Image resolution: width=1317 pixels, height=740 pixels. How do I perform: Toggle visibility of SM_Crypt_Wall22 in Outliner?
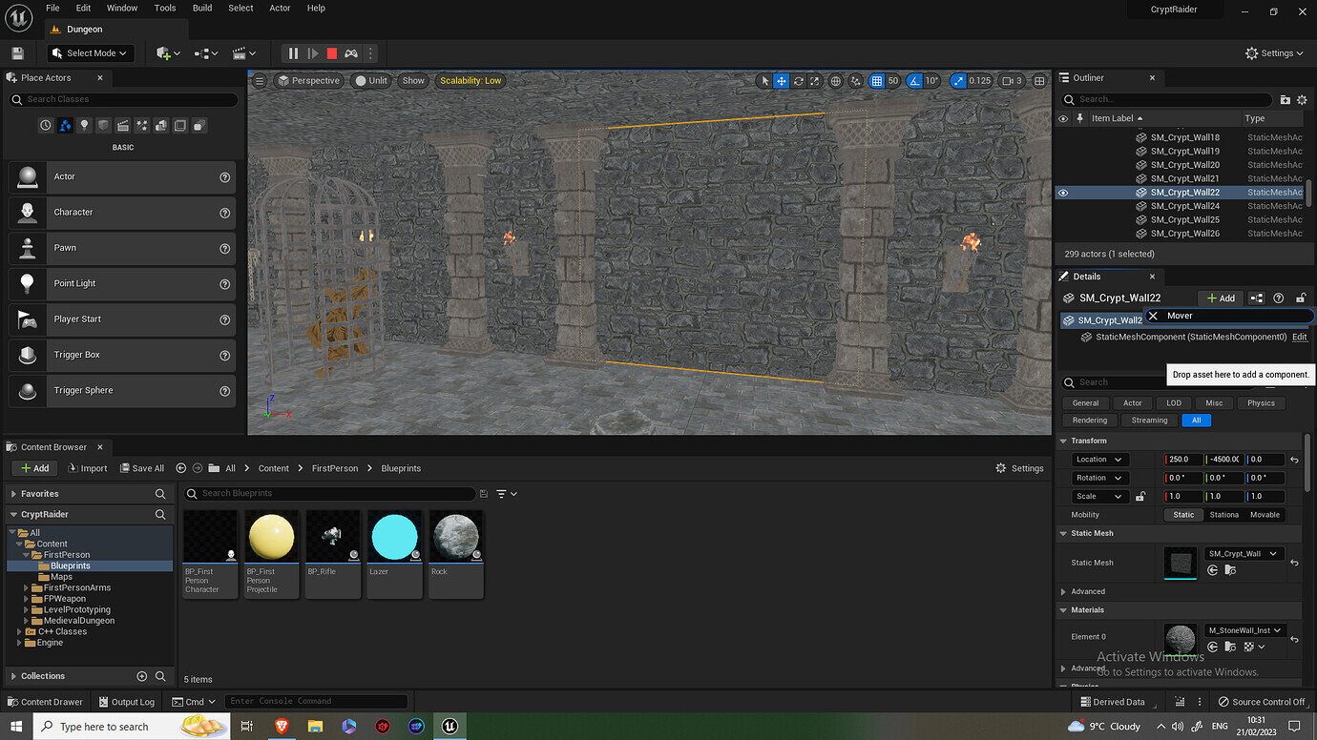1063,193
